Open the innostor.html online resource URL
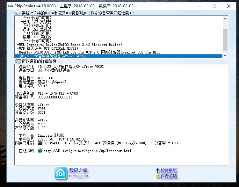Viewport: 239px width, 187px height. 87,151
